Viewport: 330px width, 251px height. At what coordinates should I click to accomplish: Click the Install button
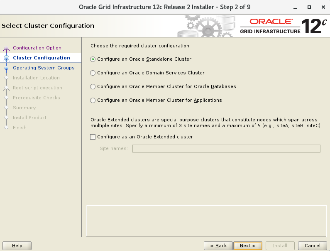280,246
